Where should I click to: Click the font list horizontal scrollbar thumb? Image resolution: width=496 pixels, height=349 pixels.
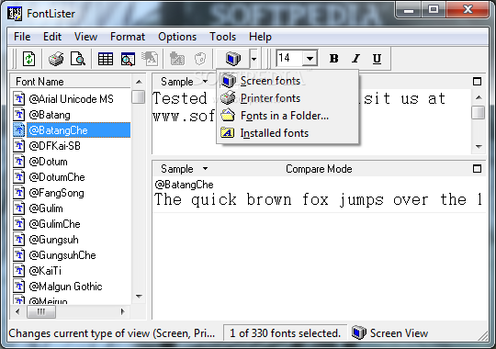click(x=41, y=312)
